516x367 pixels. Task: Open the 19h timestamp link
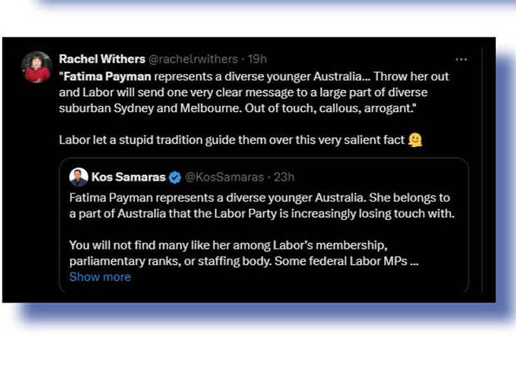pos(256,59)
